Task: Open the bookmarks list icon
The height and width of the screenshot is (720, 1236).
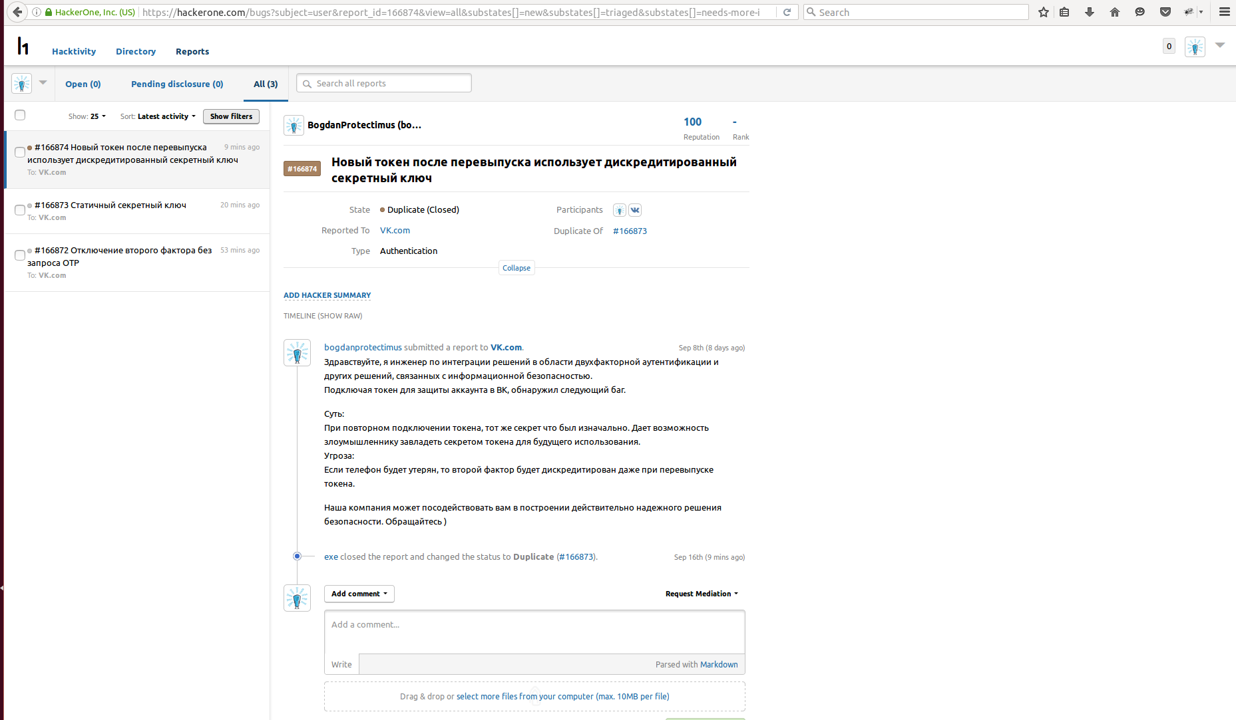Action: pos(1064,12)
